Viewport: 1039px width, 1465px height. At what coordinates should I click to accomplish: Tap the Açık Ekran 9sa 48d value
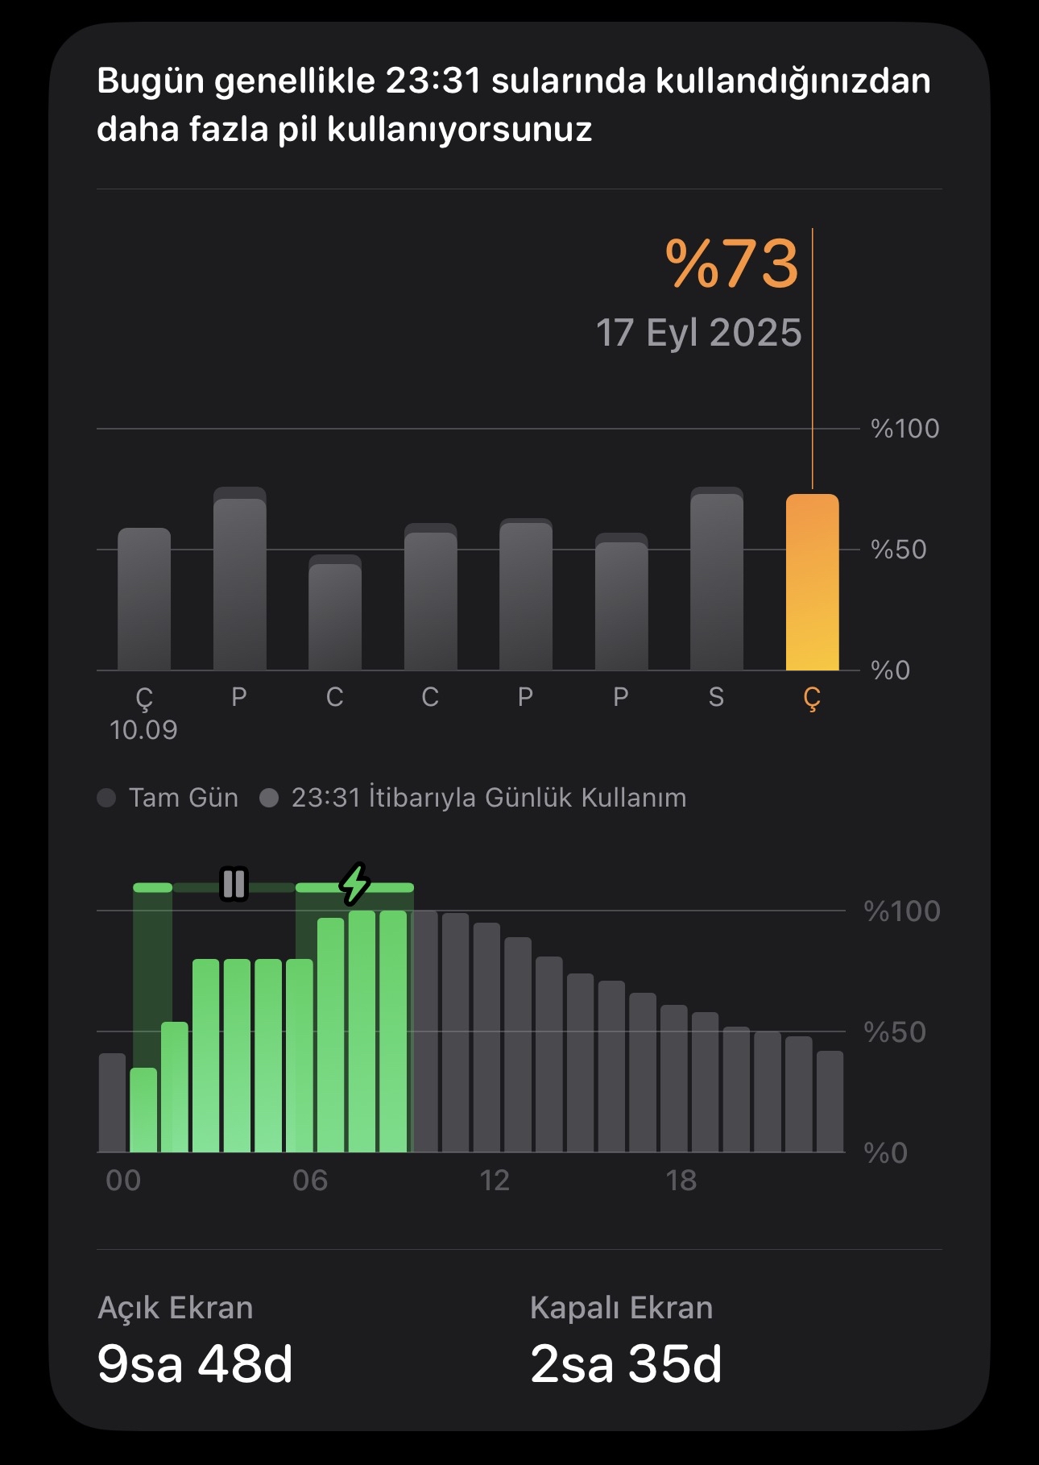195,1363
